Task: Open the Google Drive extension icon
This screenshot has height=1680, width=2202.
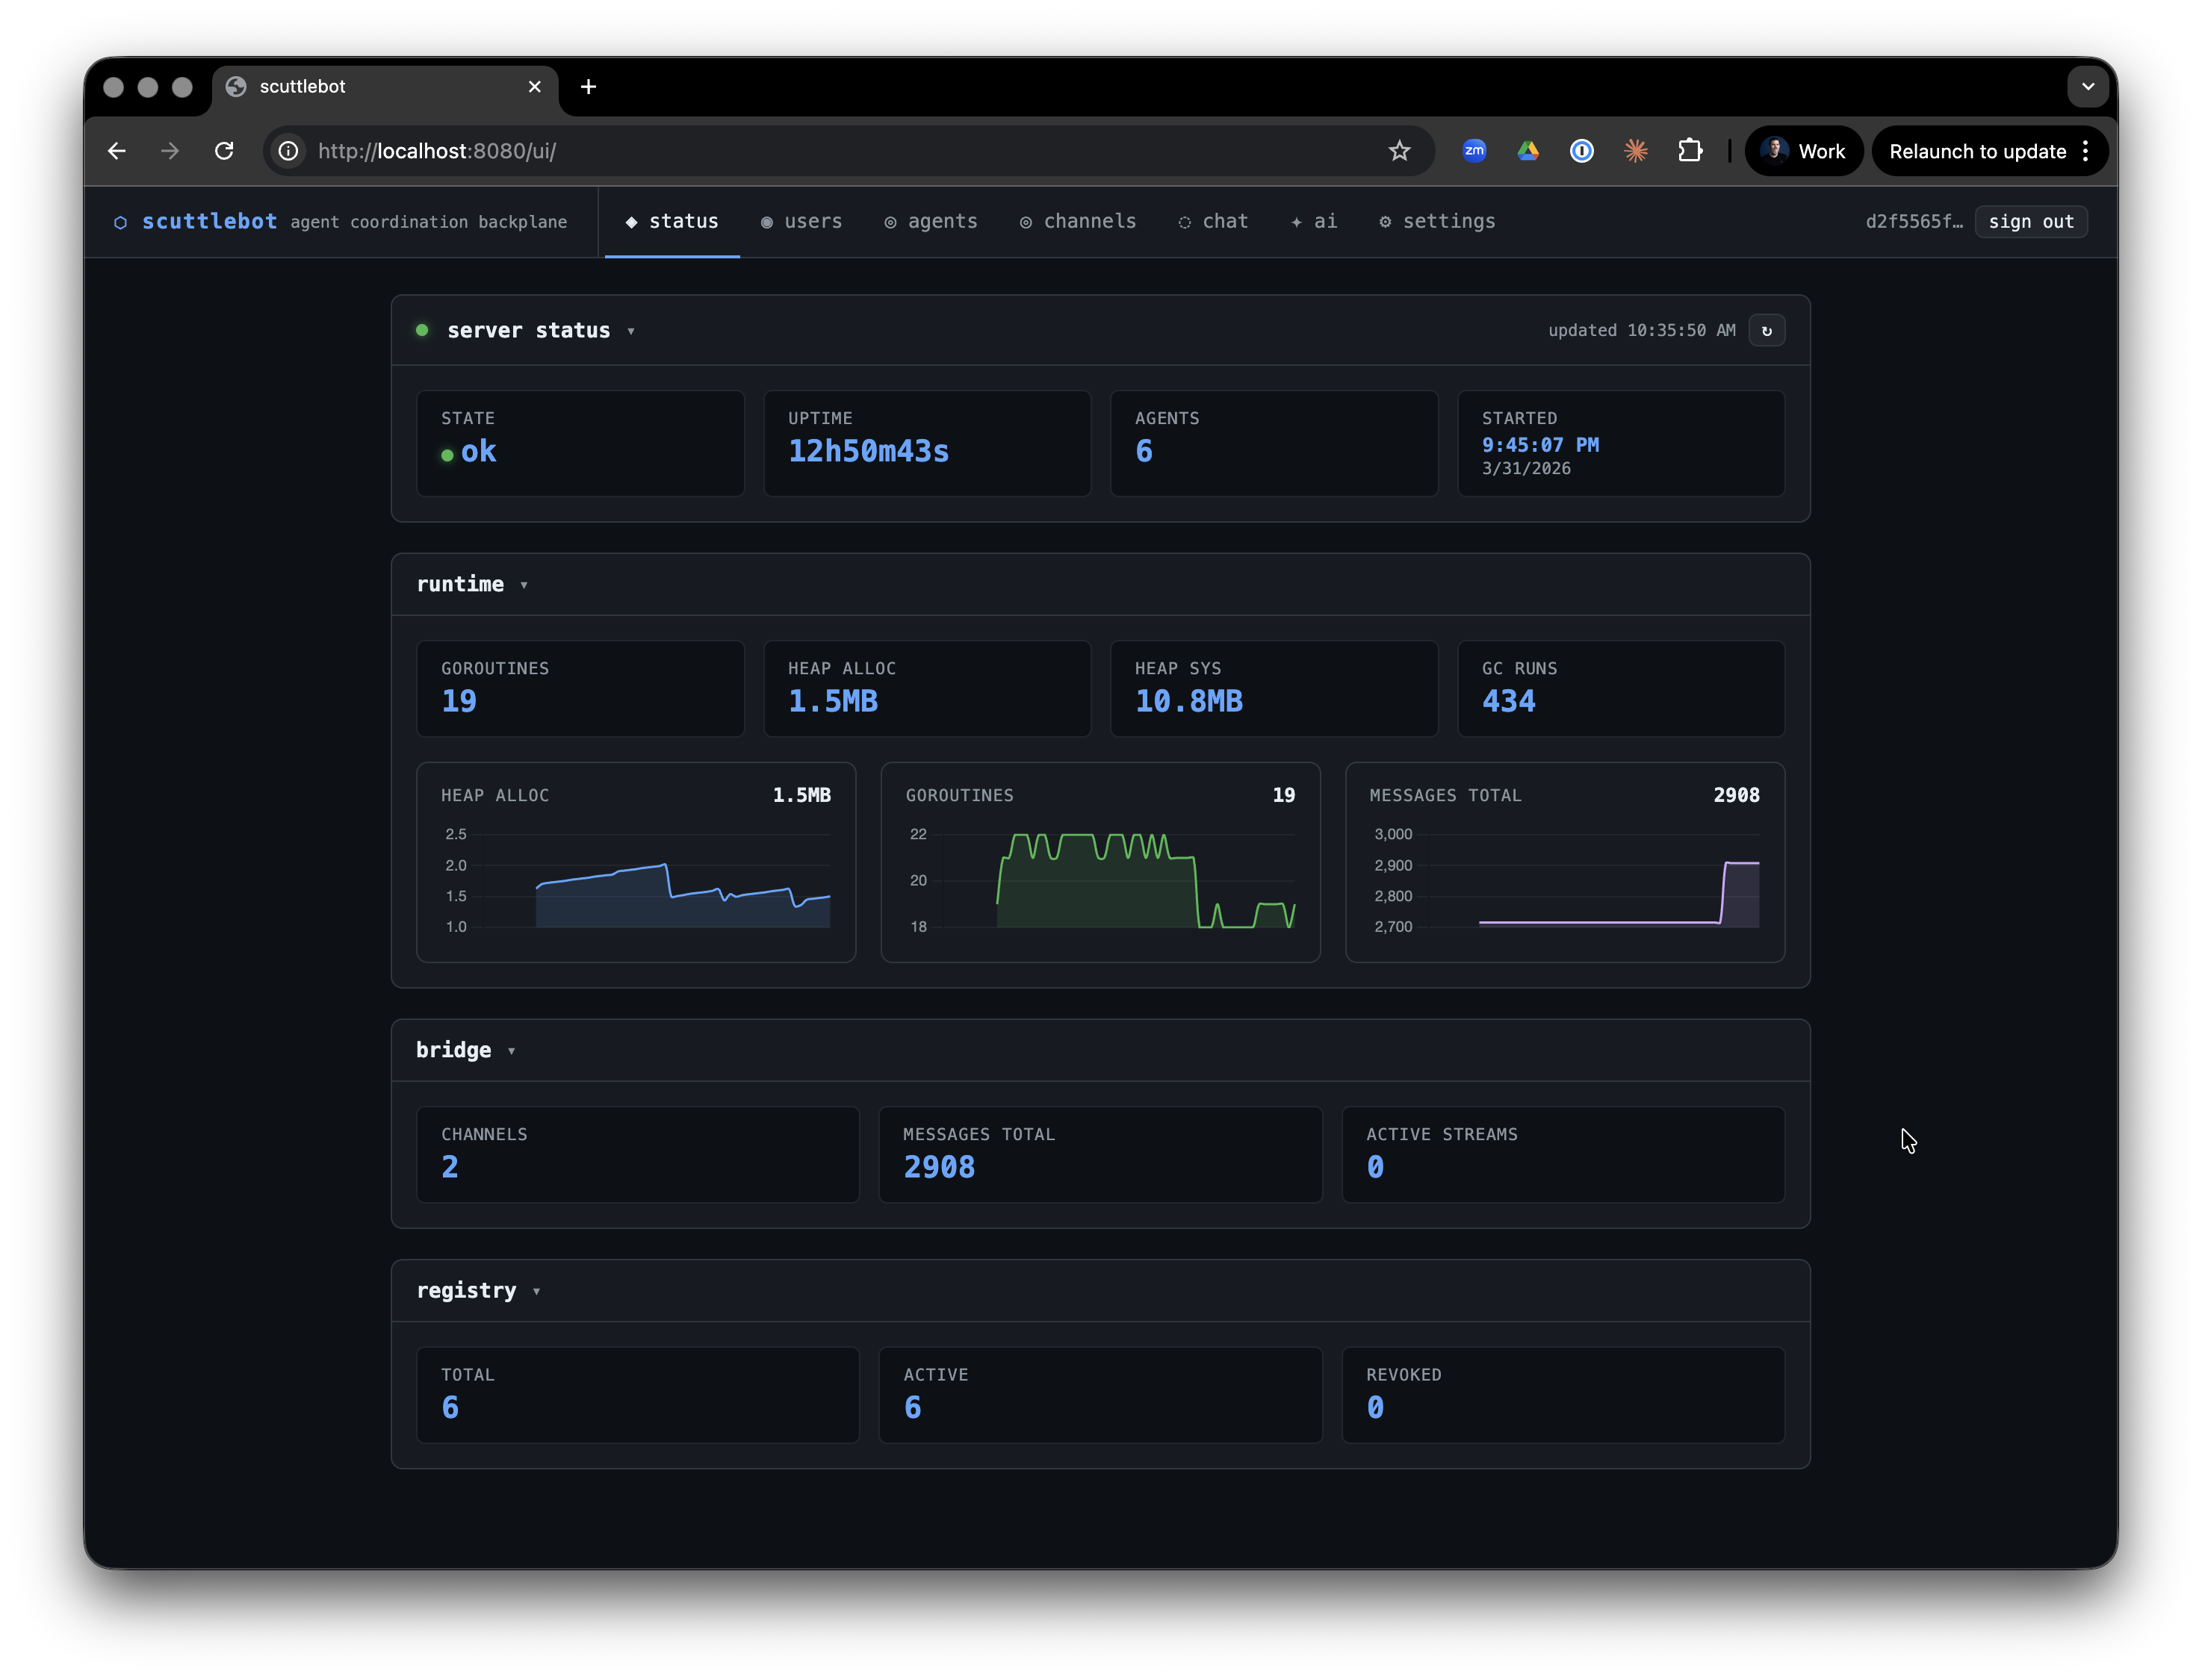Action: point(1528,151)
